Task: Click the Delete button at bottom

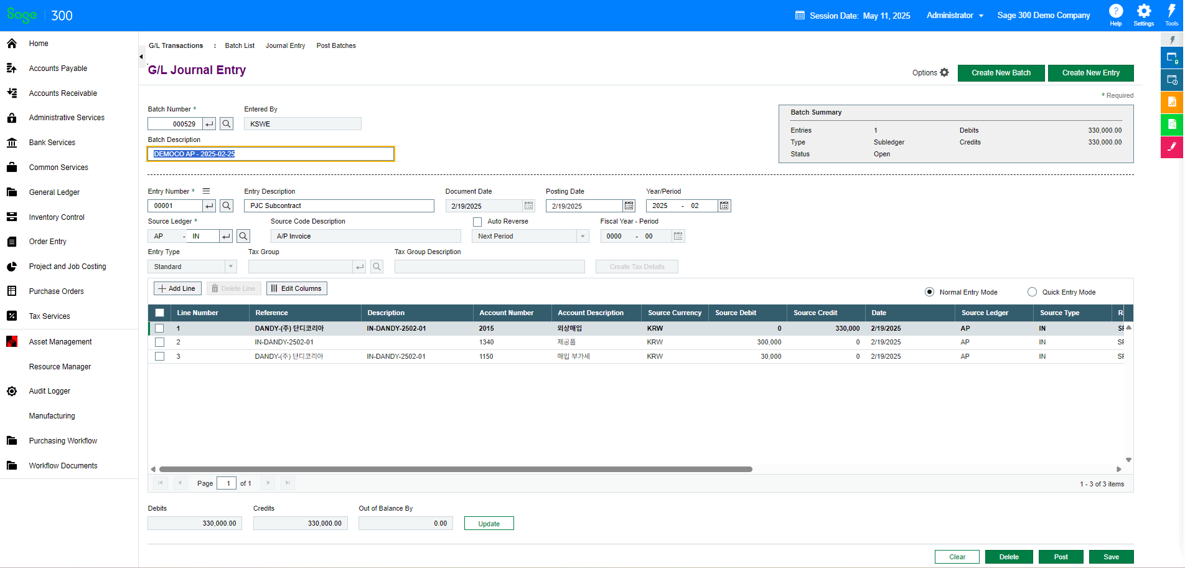Action: coord(1009,557)
